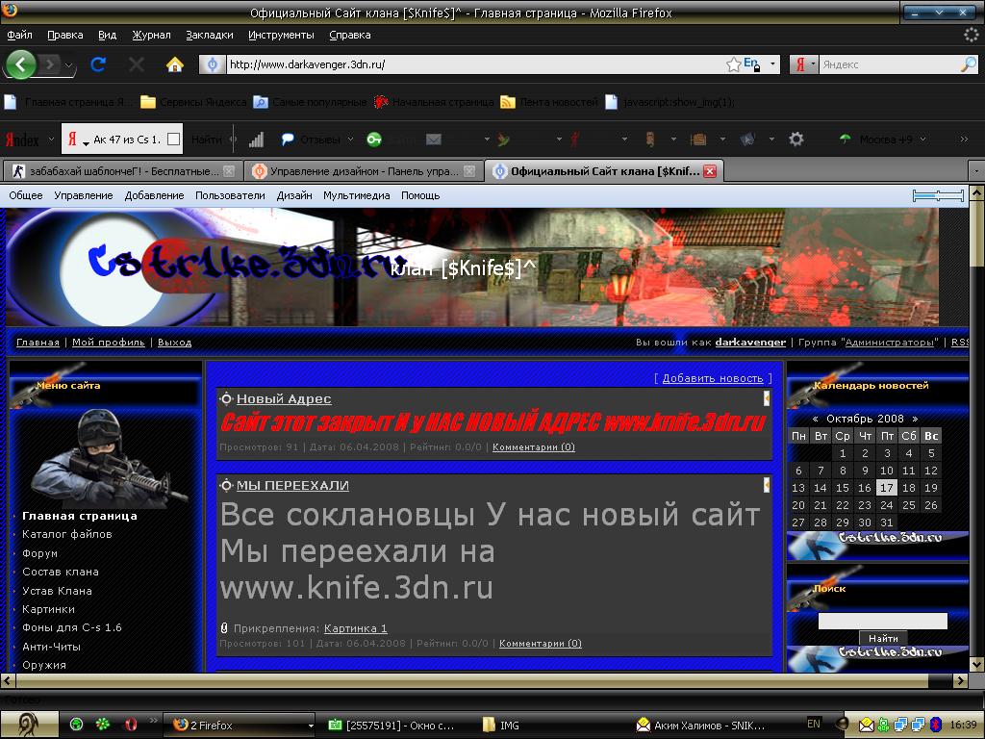The width and height of the screenshot is (985, 739).
Task: Click the slider in the admin bar
Action: coord(938,195)
